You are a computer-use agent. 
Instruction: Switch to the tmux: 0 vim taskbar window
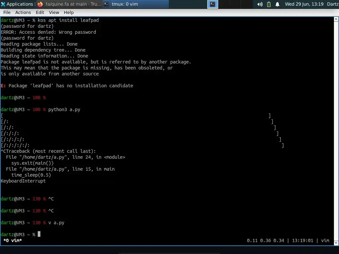(x=135, y=4)
